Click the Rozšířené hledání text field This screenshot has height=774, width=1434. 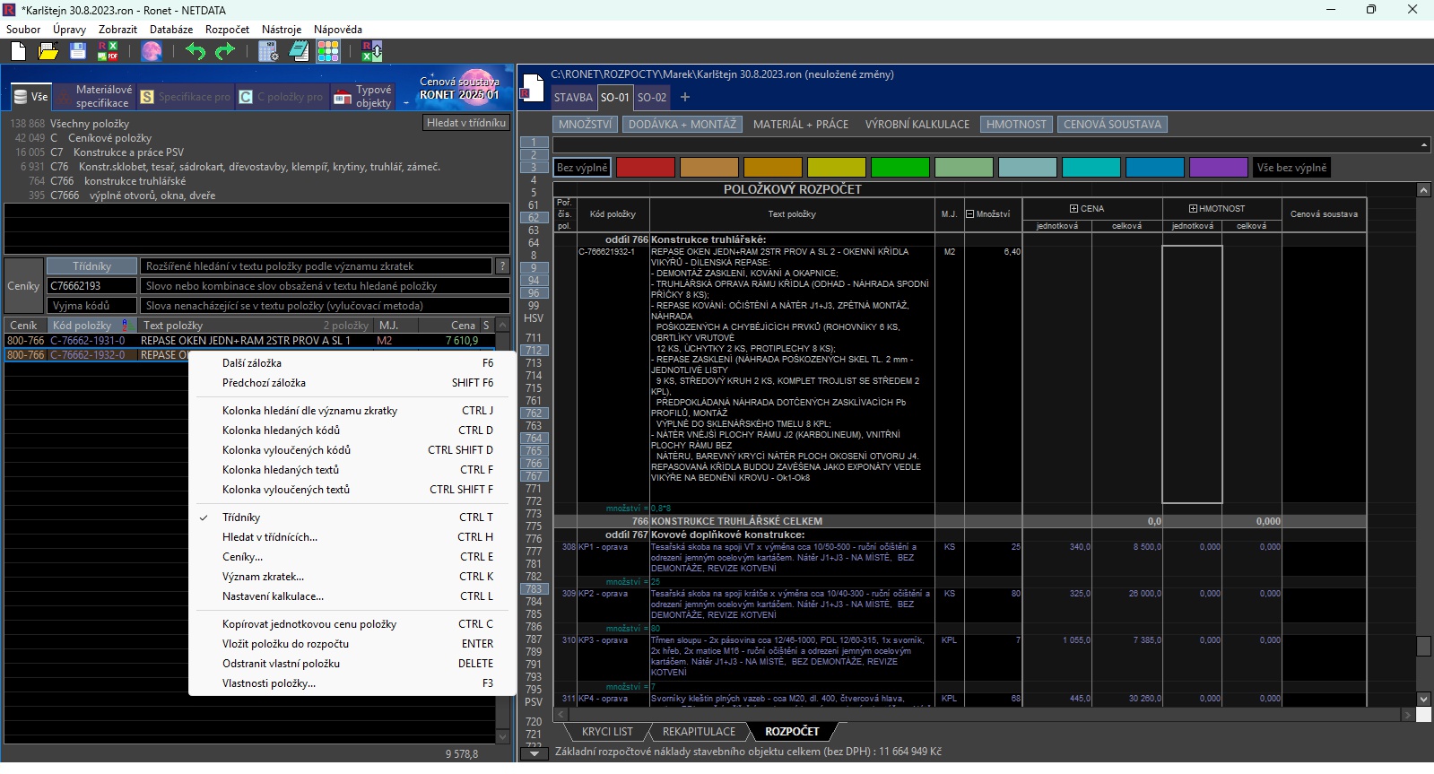pos(317,266)
